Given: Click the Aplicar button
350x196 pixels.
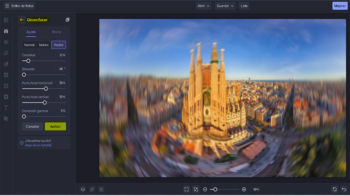Looking at the screenshot, I should [55, 127].
